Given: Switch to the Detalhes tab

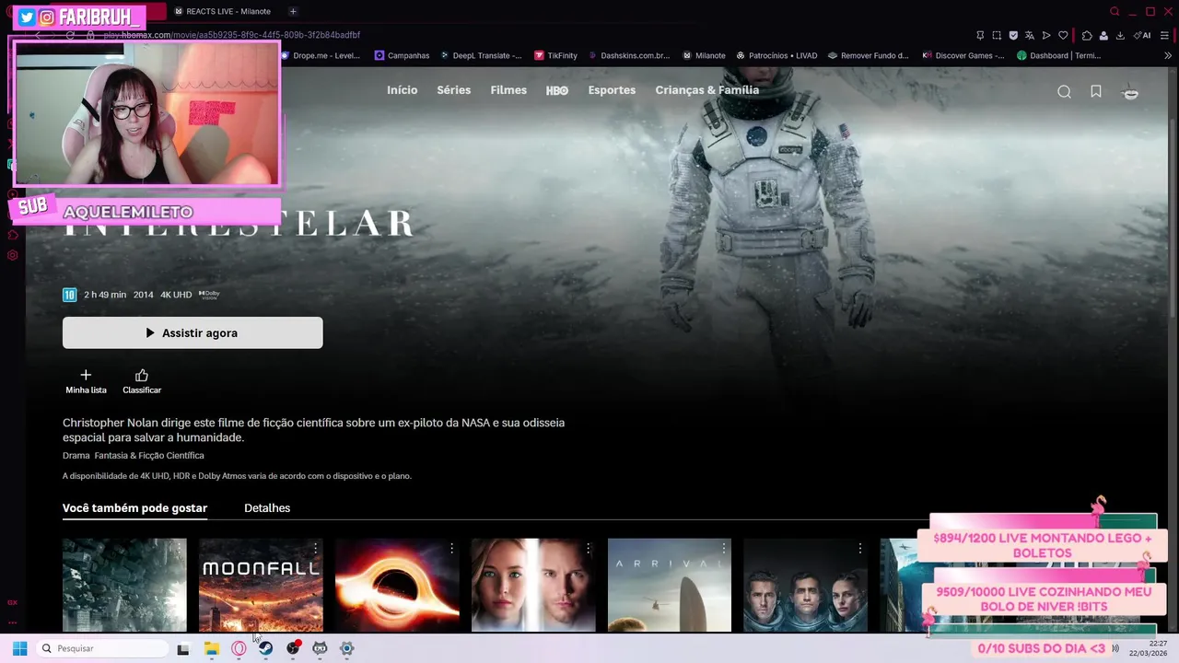Looking at the screenshot, I should point(267,508).
